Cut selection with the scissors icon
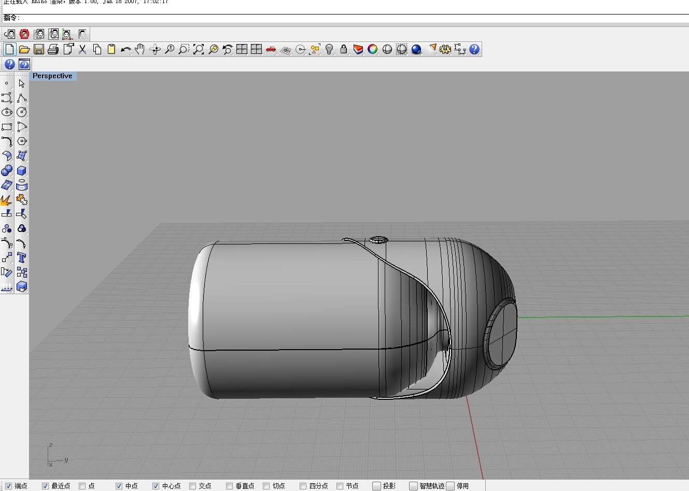The width and height of the screenshot is (689, 491). tap(82, 49)
